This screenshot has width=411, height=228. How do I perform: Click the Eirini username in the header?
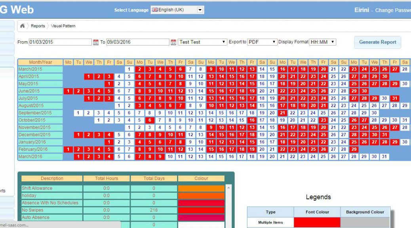(x=362, y=10)
